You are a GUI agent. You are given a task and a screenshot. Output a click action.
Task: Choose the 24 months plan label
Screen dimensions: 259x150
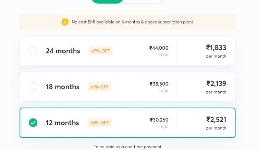[63, 51]
